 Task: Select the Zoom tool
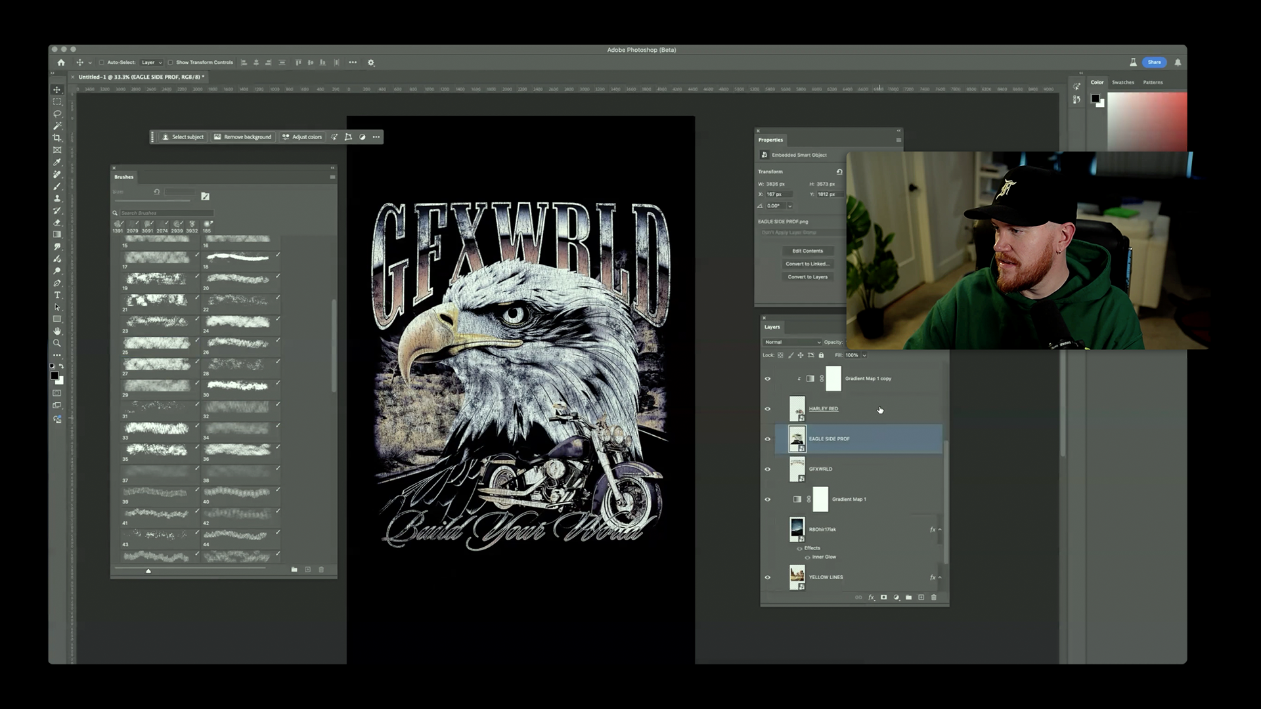pyautogui.click(x=57, y=343)
